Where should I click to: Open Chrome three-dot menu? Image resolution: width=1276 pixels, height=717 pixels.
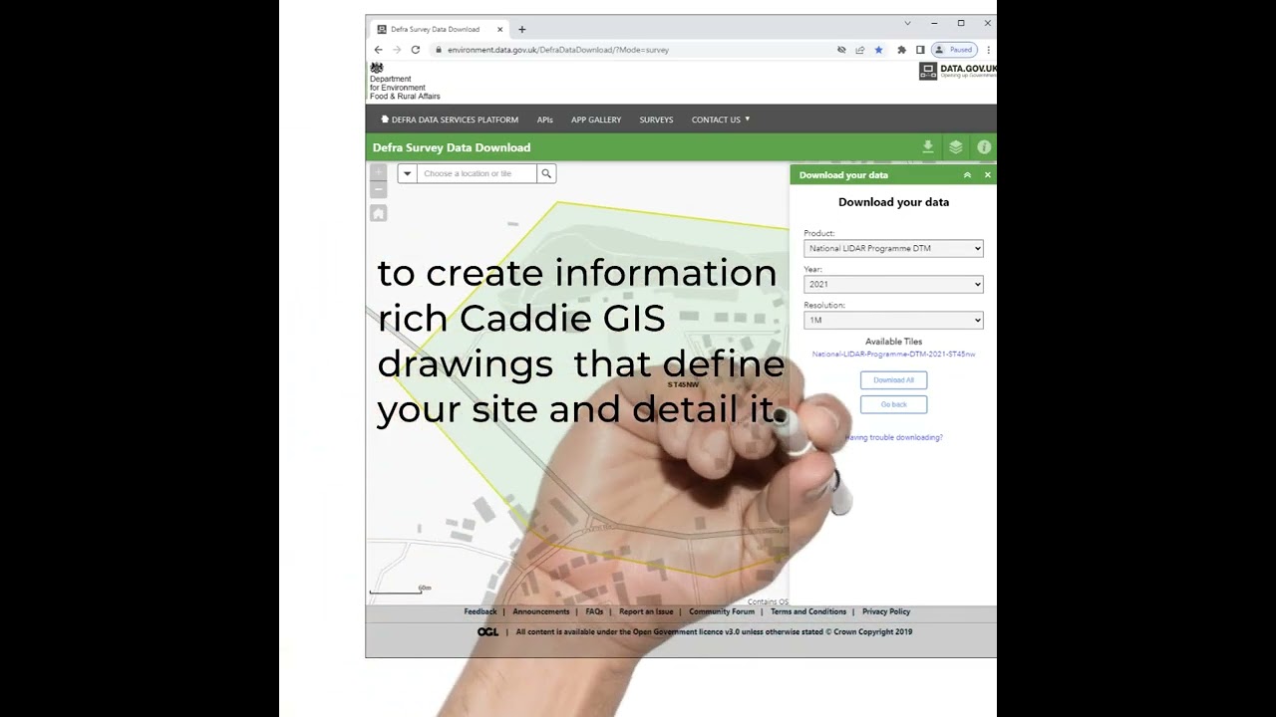[x=988, y=50]
